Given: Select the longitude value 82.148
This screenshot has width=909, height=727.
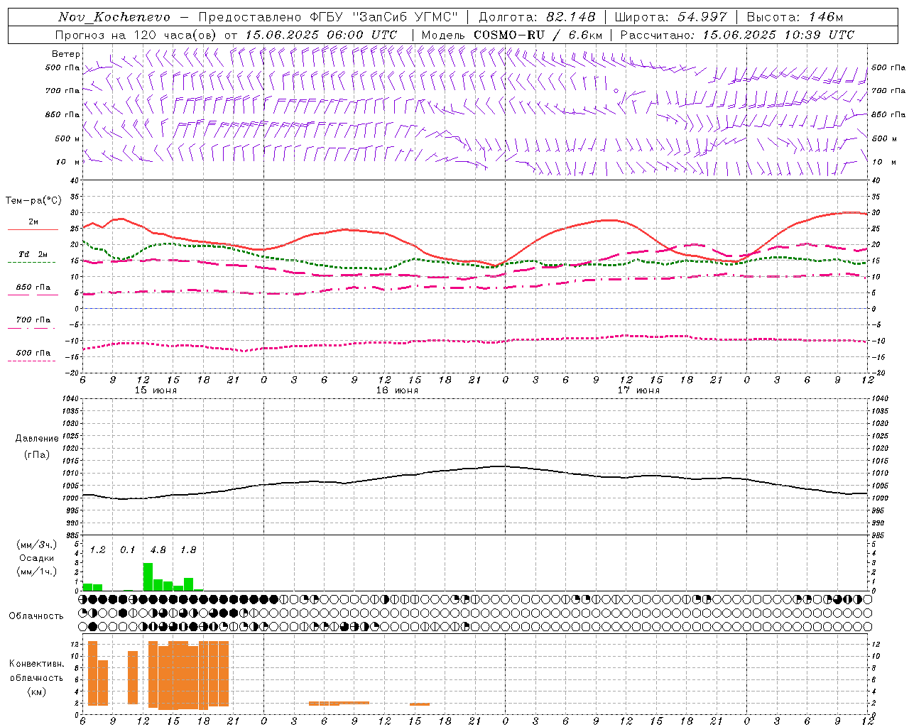Looking at the screenshot, I should (571, 17).
